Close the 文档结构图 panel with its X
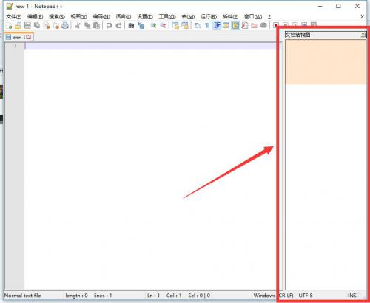 [363, 35]
